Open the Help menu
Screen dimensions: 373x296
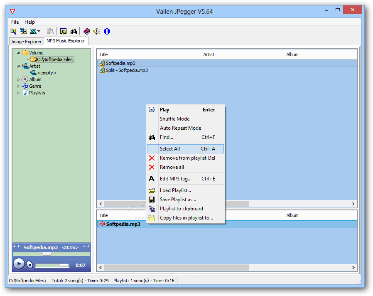point(29,22)
